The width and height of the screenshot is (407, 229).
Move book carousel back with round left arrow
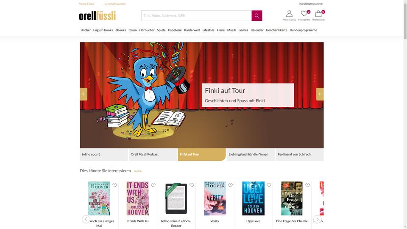pos(86,219)
